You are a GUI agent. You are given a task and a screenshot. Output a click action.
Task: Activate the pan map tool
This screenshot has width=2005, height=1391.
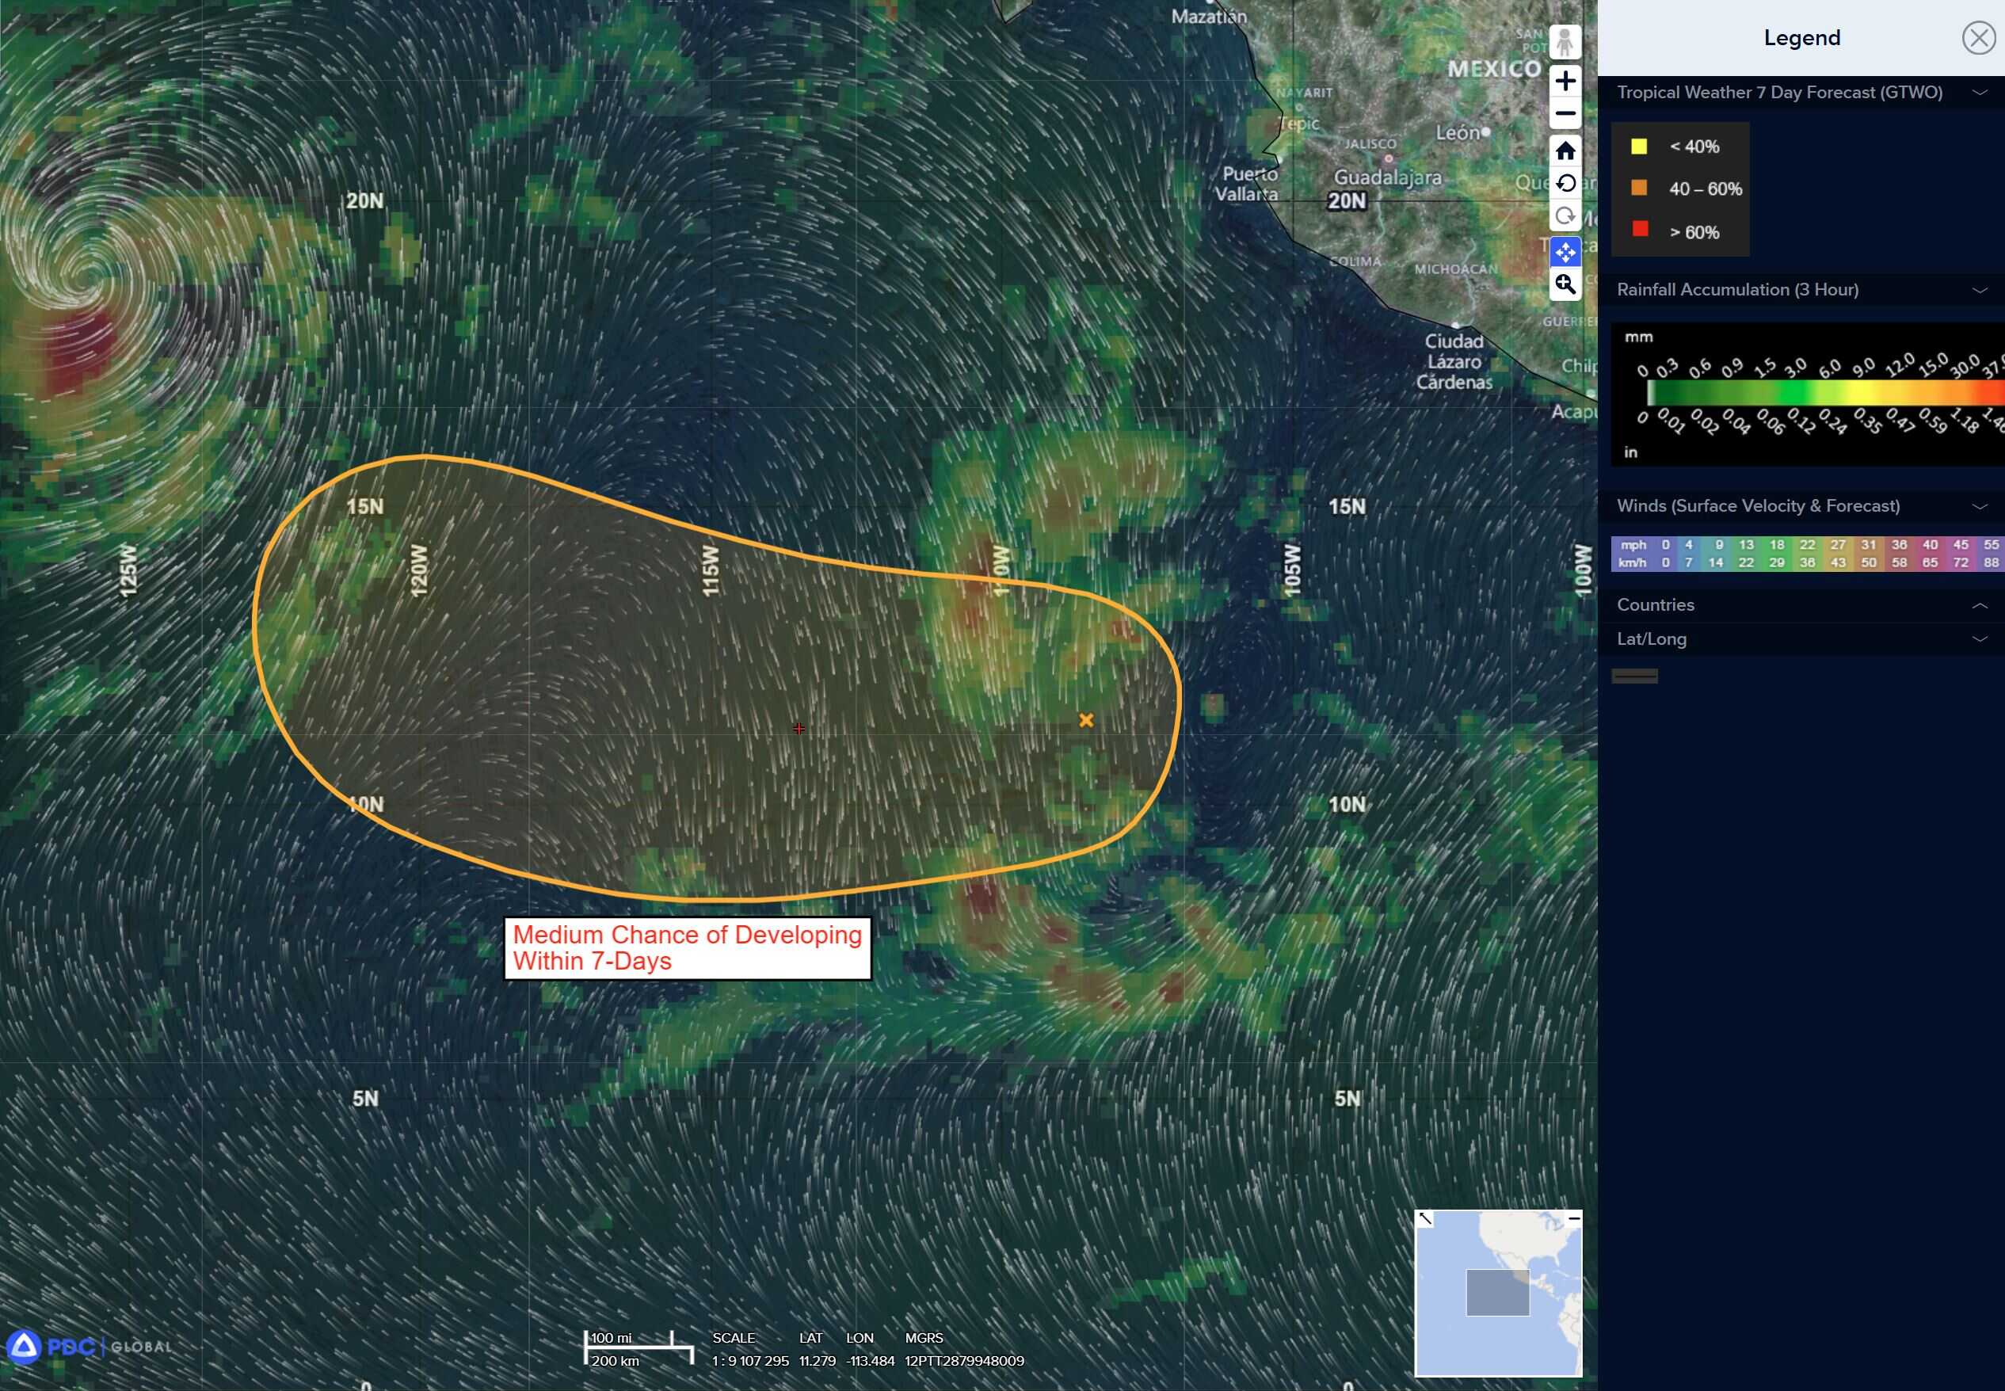click(1565, 252)
